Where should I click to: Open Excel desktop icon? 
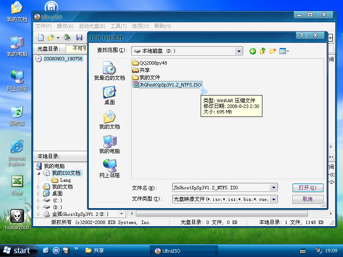(x=17, y=185)
